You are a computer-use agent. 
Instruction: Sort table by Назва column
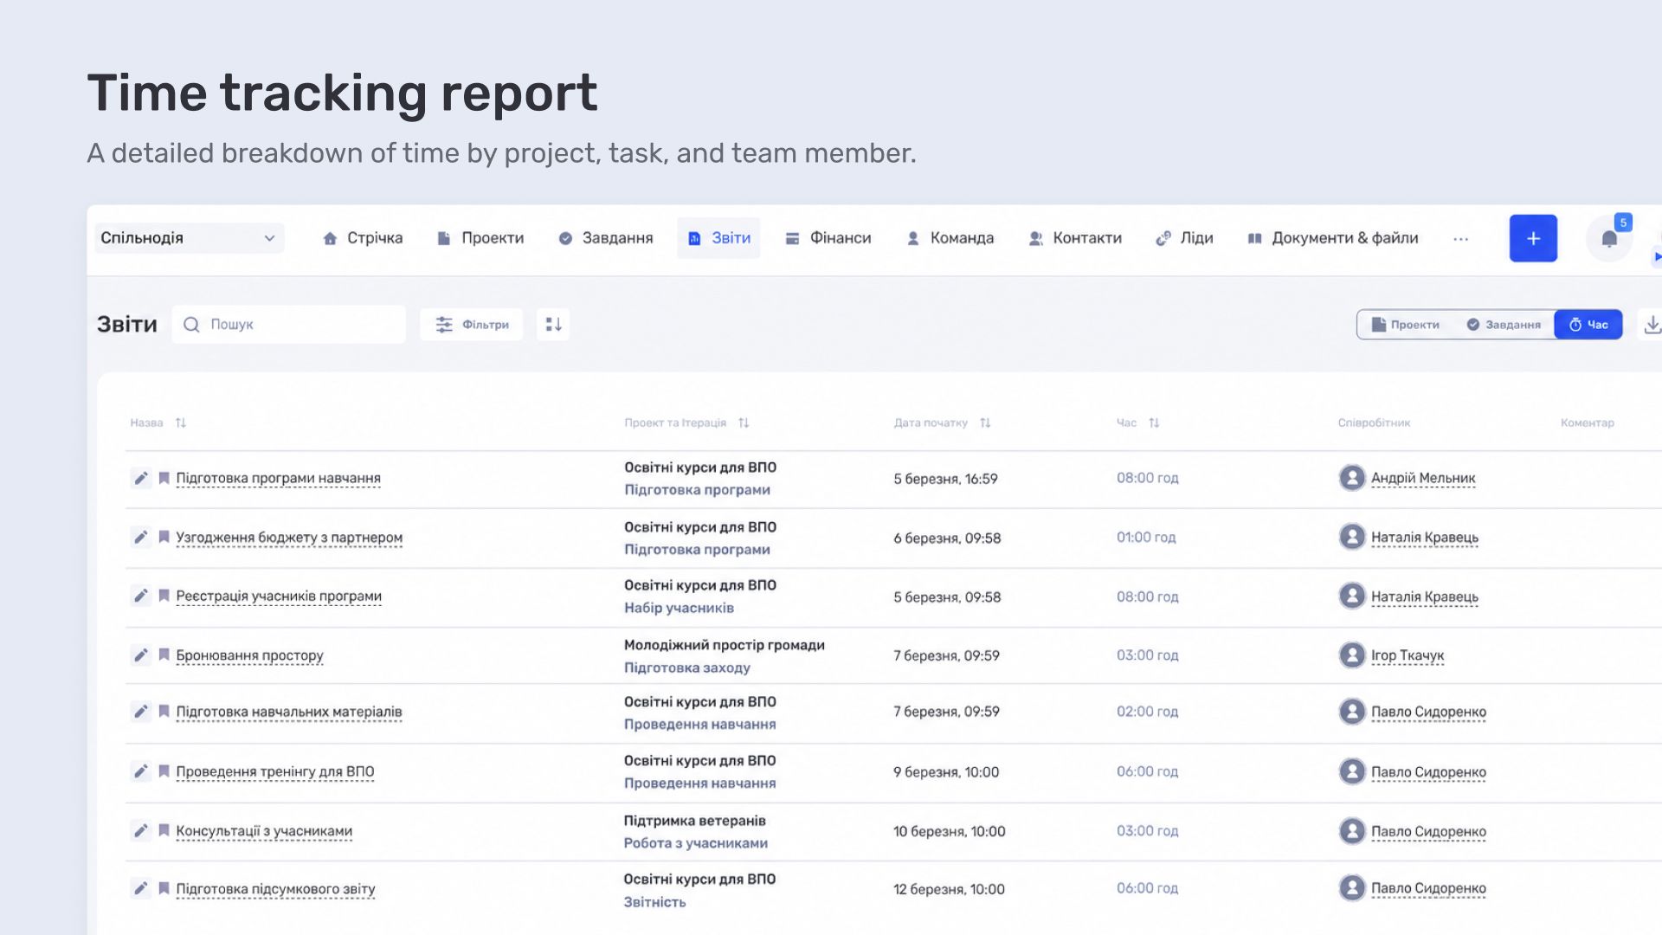pyautogui.click(x=180, y=422)
